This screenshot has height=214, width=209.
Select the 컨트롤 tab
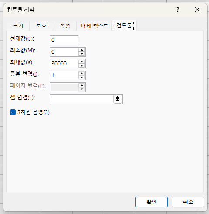tap(124, 25)
